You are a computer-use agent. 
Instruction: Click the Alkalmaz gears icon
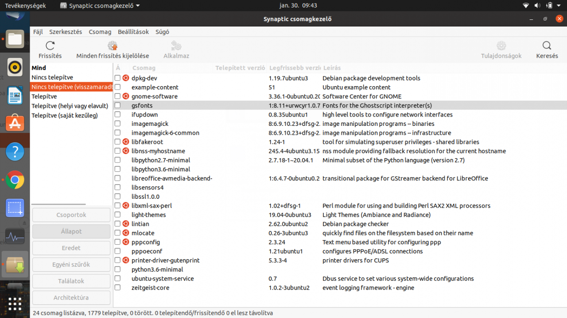tap(176, 45)
